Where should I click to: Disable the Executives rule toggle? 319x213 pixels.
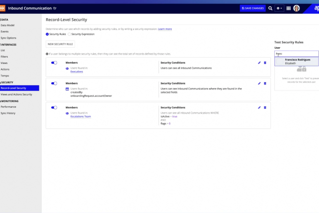tap(54, 62)
